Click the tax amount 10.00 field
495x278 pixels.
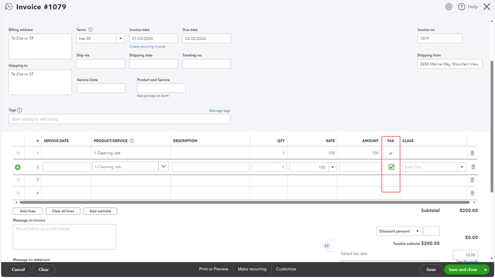point(465,255)
